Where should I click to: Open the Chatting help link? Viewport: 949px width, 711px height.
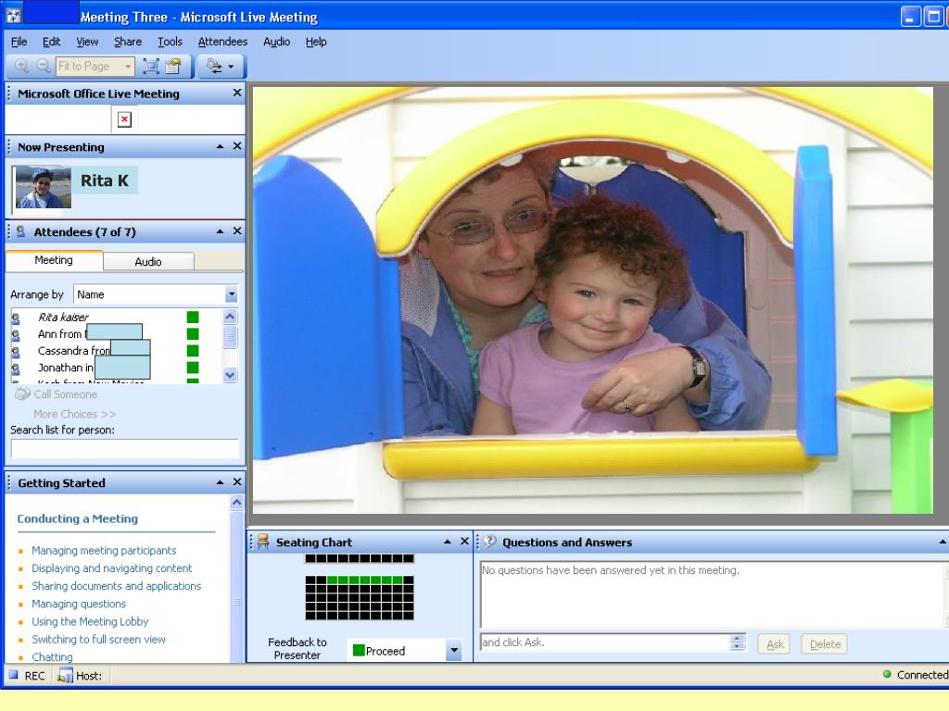tap(52, 656)
